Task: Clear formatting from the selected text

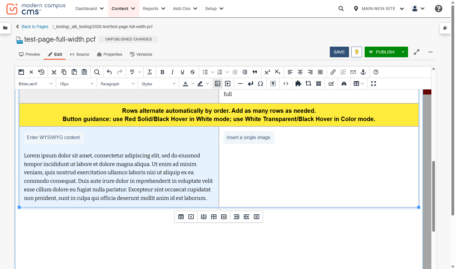Action: (x=150, y=72)
